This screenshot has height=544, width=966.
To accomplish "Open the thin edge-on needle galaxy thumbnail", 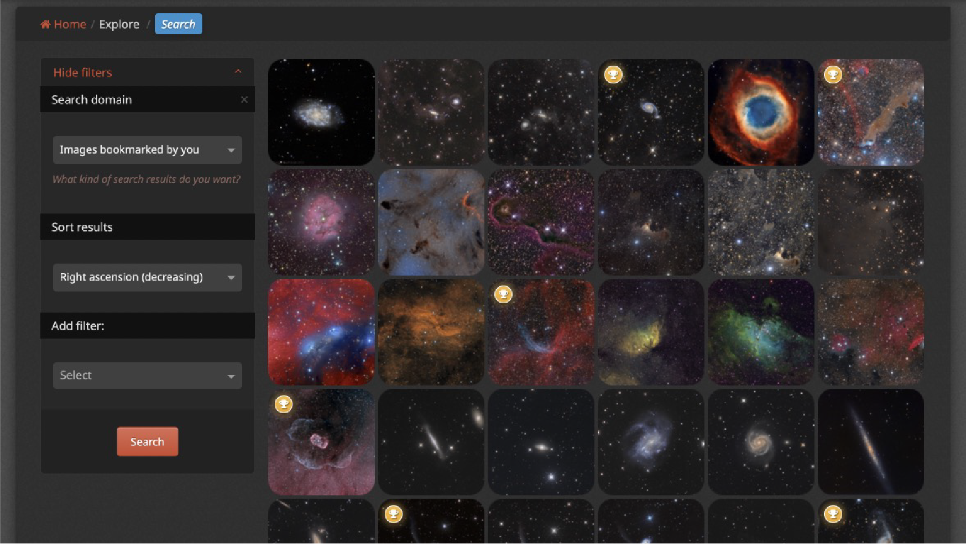I will click(x=870, y=442).
